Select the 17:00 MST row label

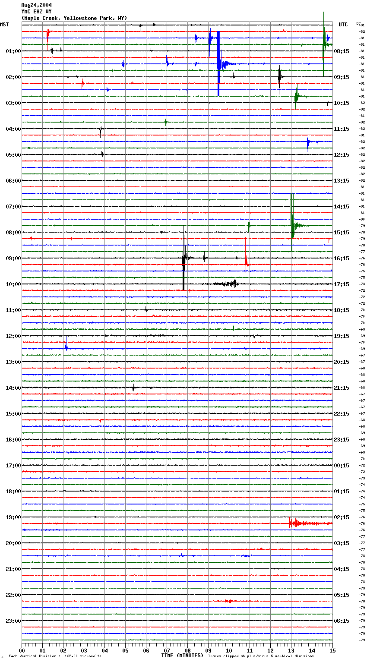13,466
